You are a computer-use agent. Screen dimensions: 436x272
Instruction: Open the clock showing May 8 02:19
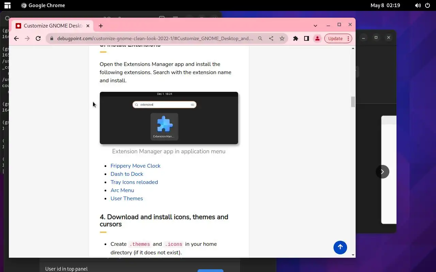click(x=385, y=5)
